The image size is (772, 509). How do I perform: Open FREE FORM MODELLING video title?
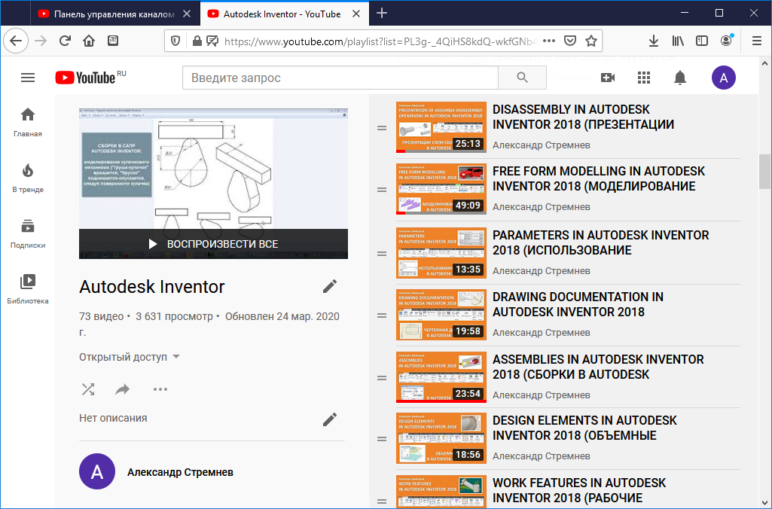point(599,178)
